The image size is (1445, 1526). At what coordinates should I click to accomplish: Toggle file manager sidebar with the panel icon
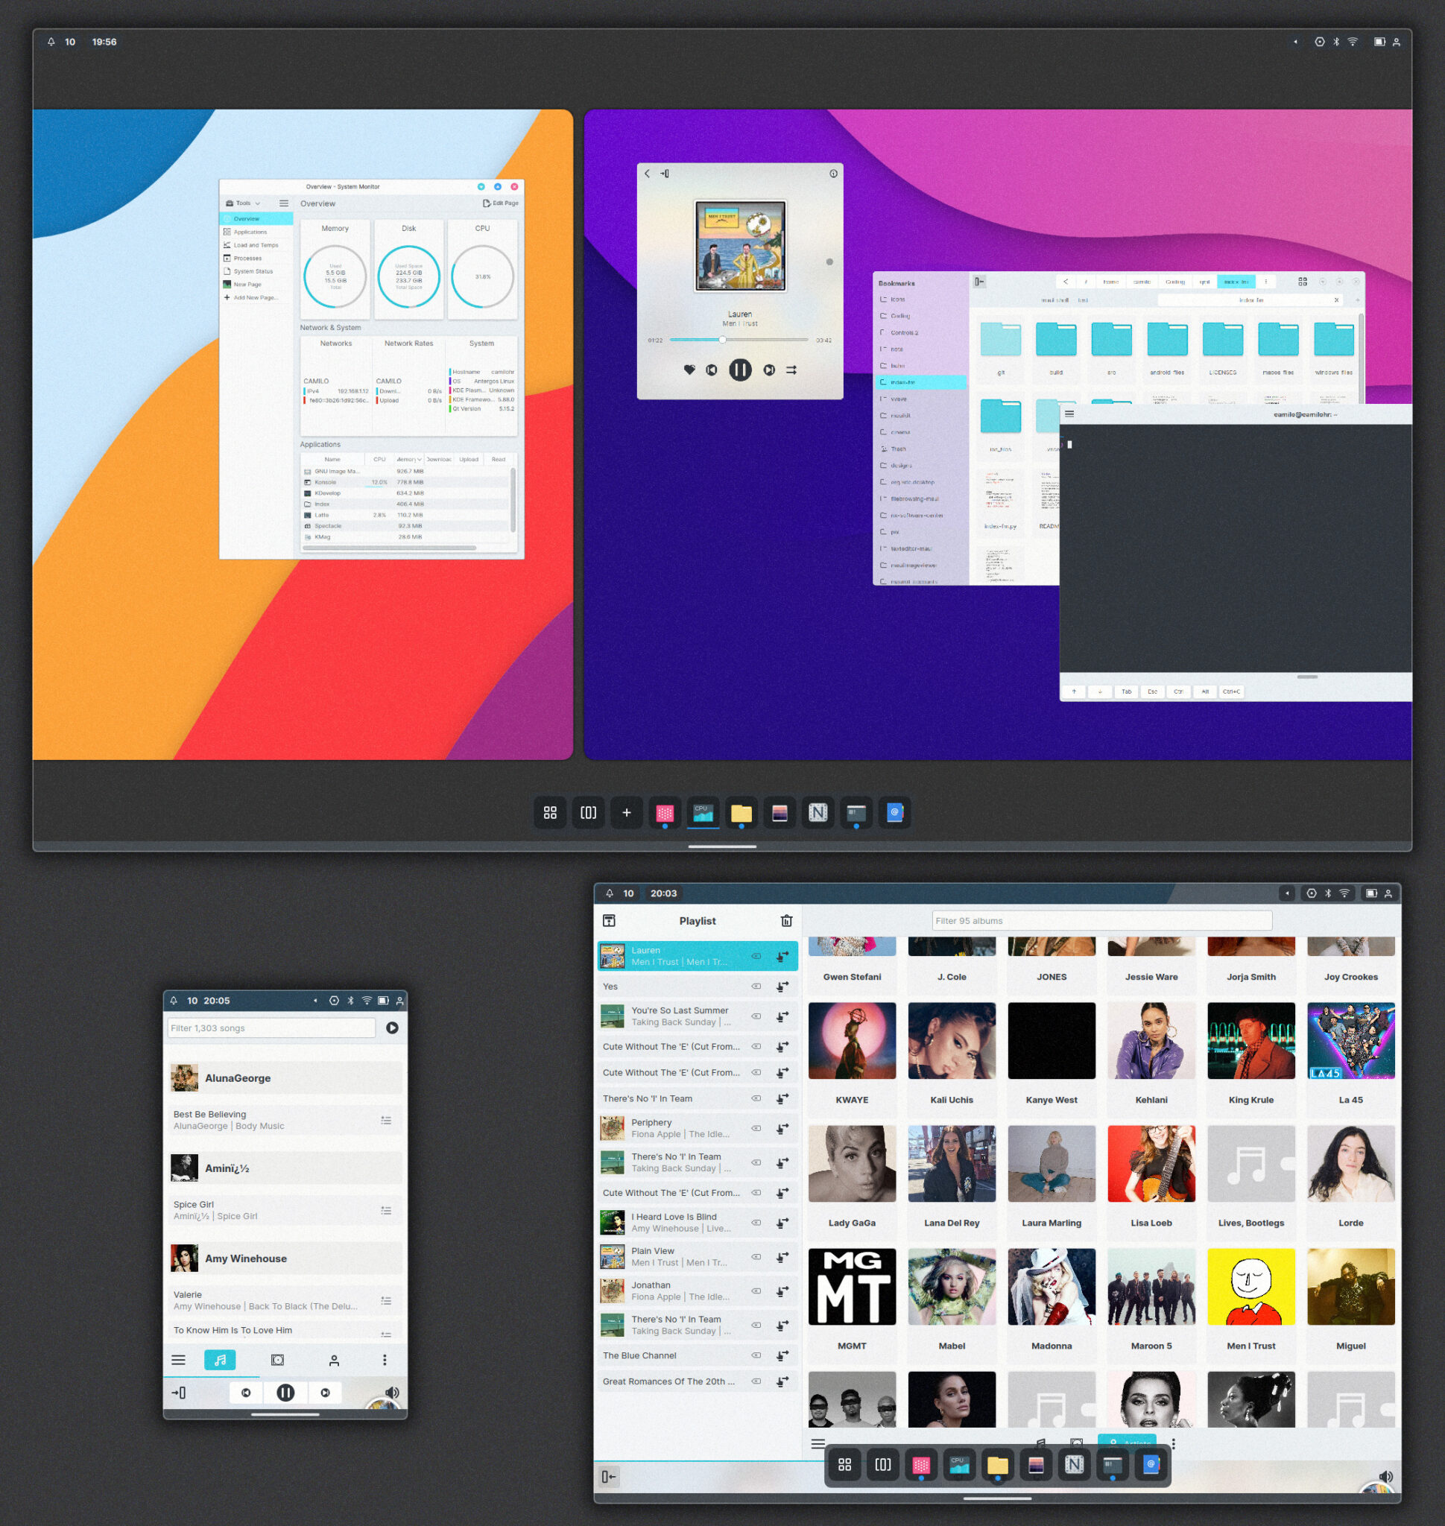tap(979, 282)
